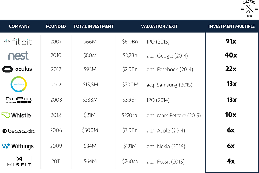Select Whistle founded year 2012

coord(56,115)
